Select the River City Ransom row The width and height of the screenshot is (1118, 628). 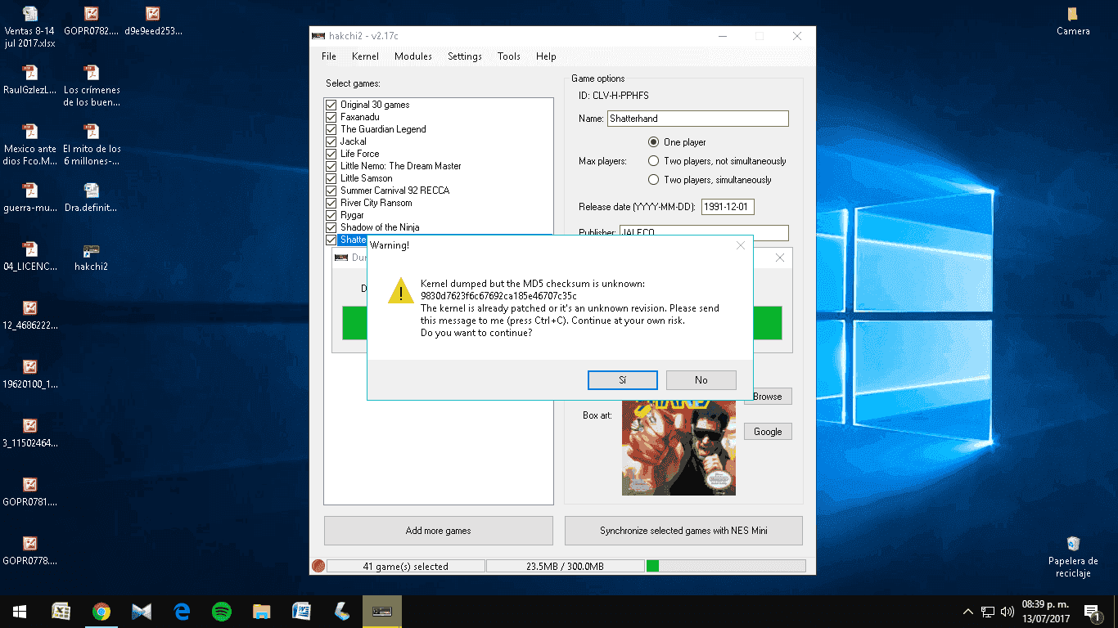[x=439, y=203]
